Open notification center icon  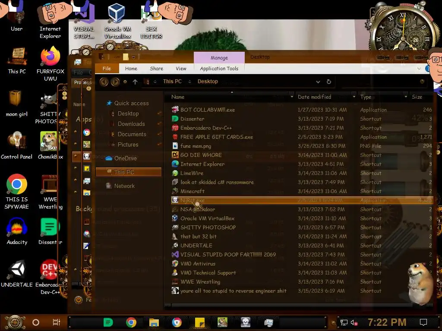(x=423, y=322)
